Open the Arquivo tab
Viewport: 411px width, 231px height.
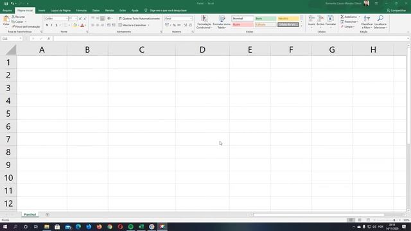7,10
